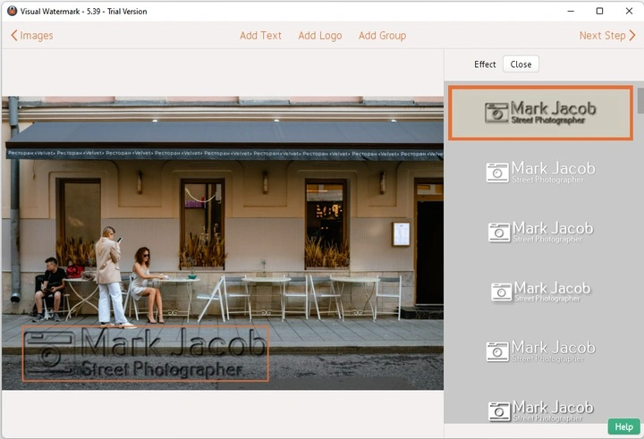Click camera icon in fourth effect preview
Image resolution: width=644 pixels, height=439 pixels.
(x=501, y=291)
